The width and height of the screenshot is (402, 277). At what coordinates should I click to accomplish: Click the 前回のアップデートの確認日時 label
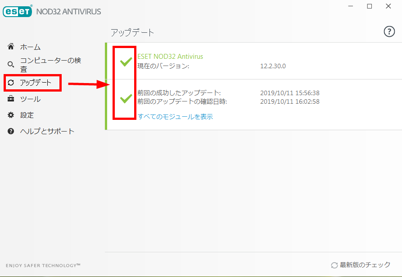coord(182,101)
